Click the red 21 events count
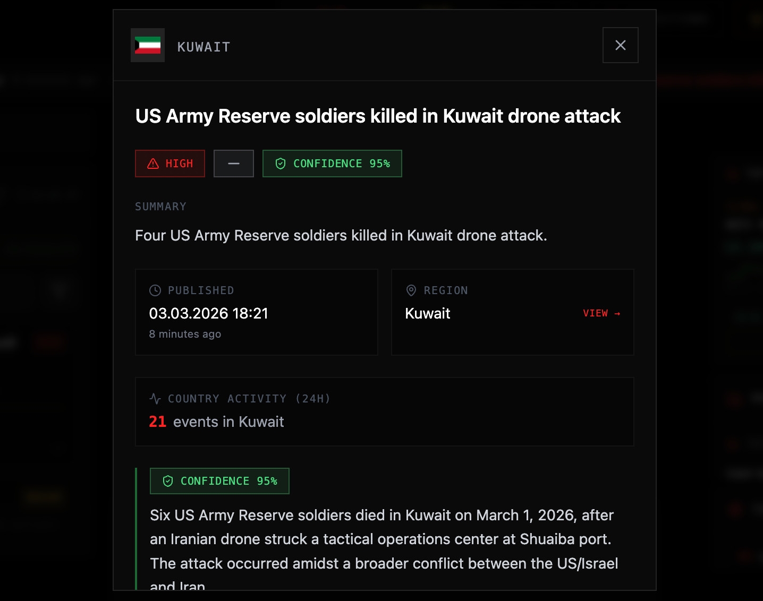Image resolution: width=763 pixels, height=601 pixels. [x=157, y=422]
